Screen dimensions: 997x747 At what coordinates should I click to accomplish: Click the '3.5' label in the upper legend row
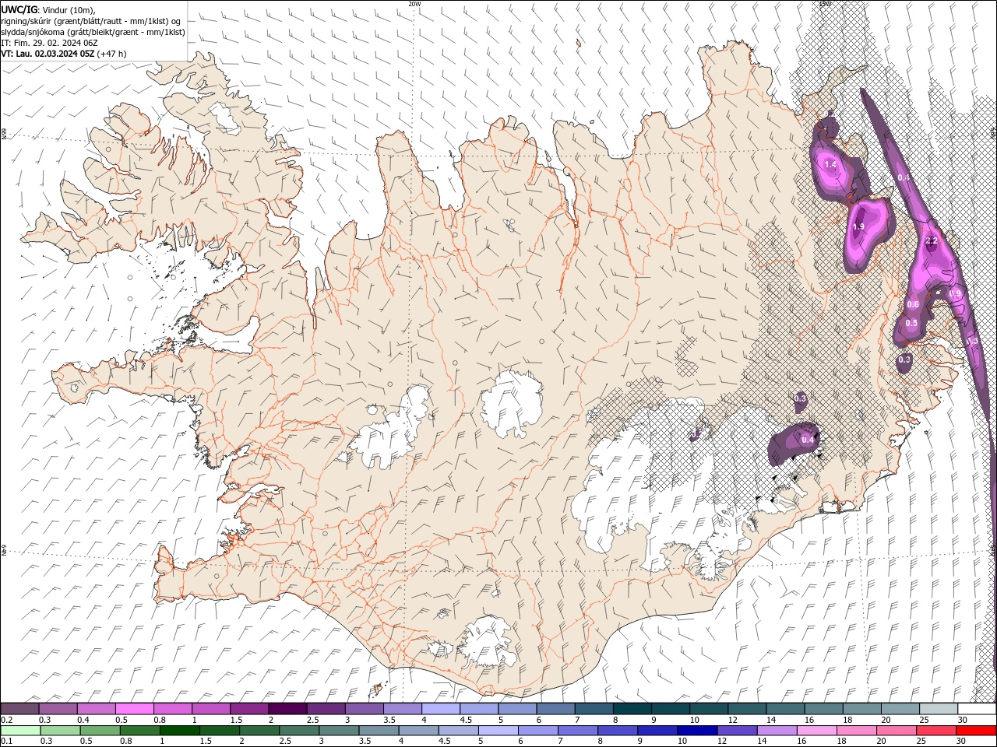(389, 720)
